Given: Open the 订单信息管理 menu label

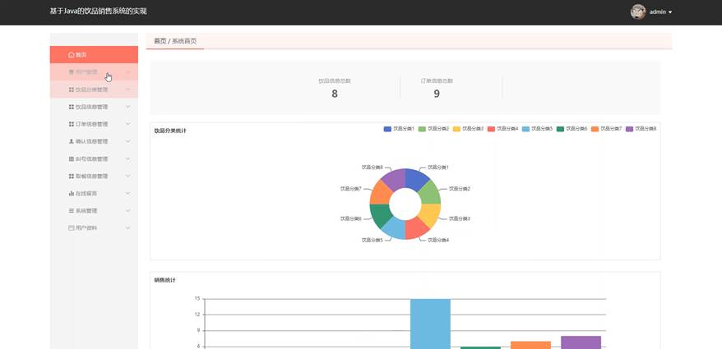Looking at the screenshot, I should tap(91, 124).
